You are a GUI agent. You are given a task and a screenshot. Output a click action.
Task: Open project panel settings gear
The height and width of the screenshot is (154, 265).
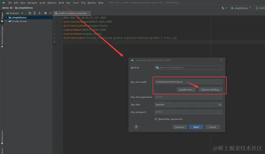pyautogui.click(x=45, y=13)
